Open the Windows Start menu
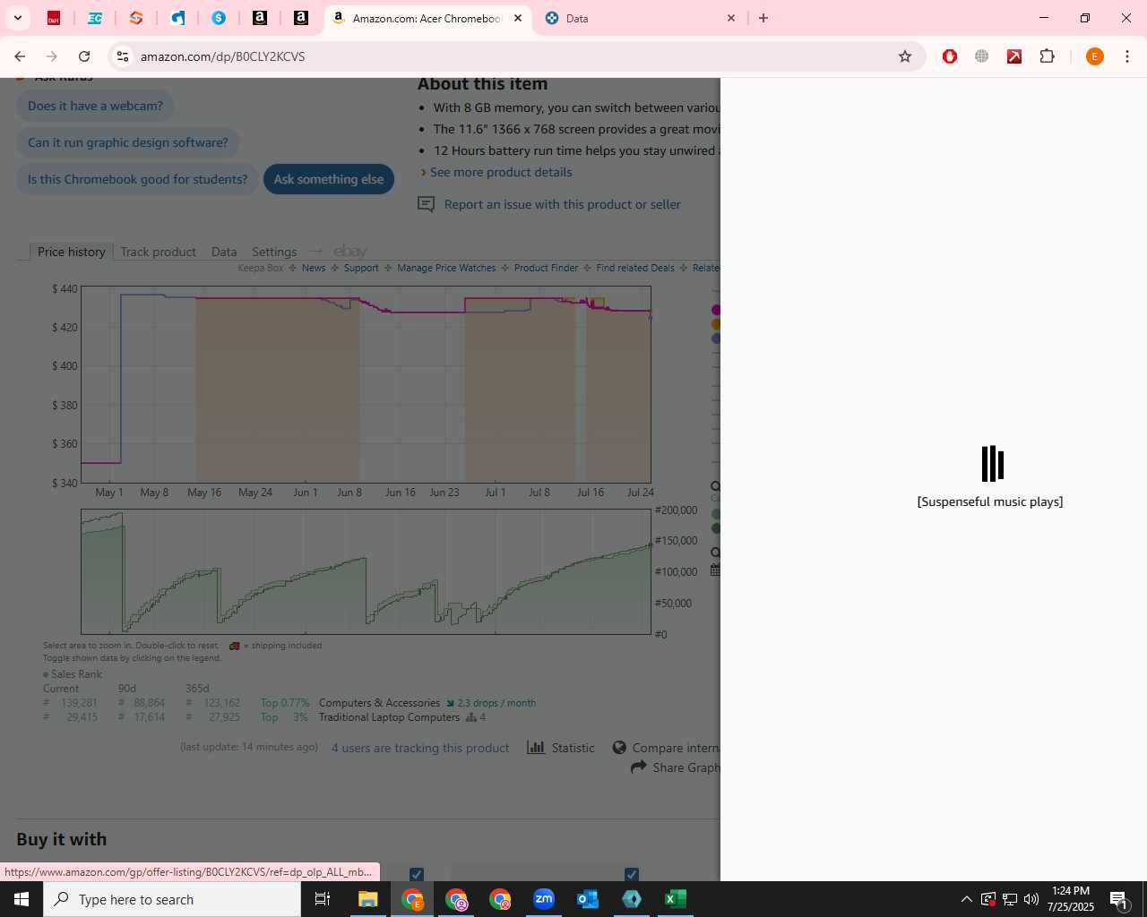 [22, 899]
